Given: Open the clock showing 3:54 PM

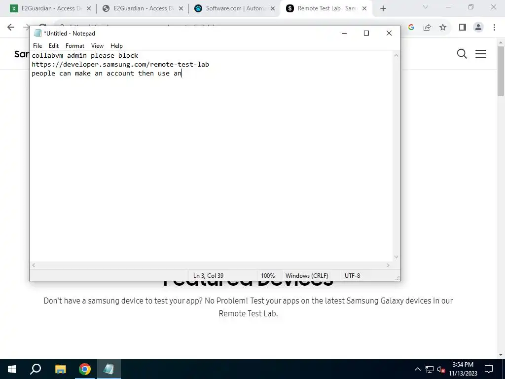Looking at the screenshot, I should [463, 369].
